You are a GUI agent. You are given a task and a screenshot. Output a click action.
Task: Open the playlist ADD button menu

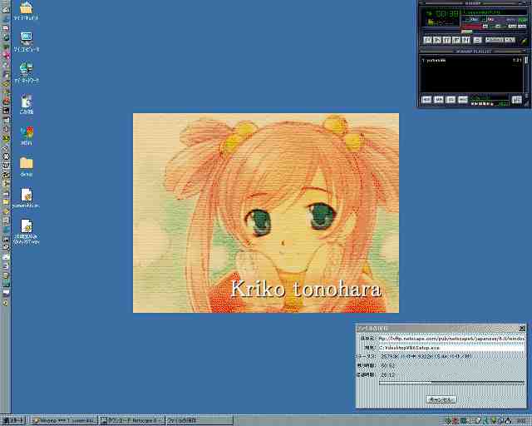[426, 100]
